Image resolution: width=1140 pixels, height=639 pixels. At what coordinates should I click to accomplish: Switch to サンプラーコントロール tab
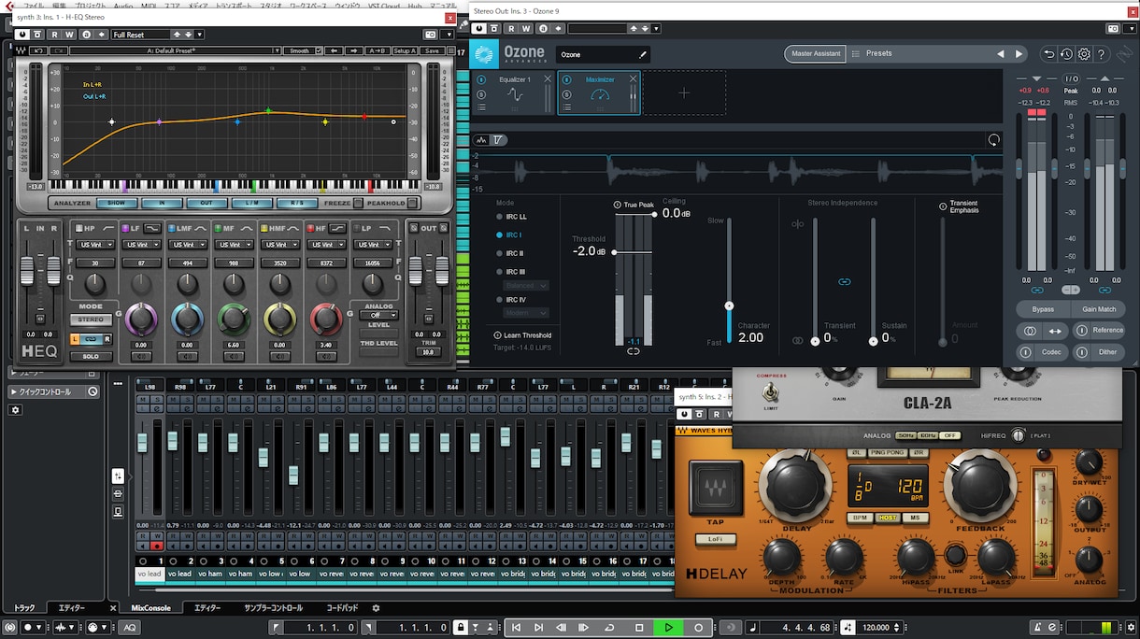(x=273, y=608)
